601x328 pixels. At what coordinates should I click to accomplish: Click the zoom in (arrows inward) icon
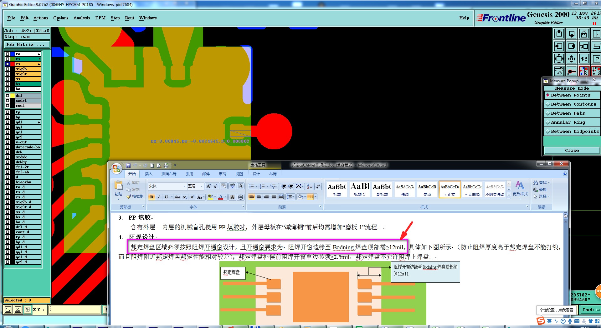[x=559, y=59]
